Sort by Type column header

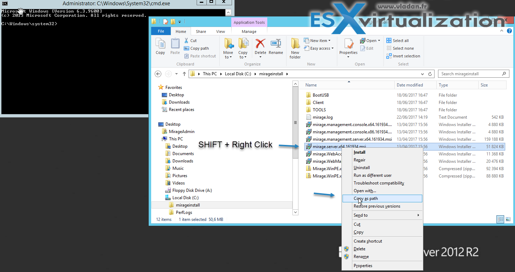457,85
